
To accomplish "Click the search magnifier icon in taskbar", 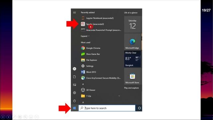I will [82, 108].
